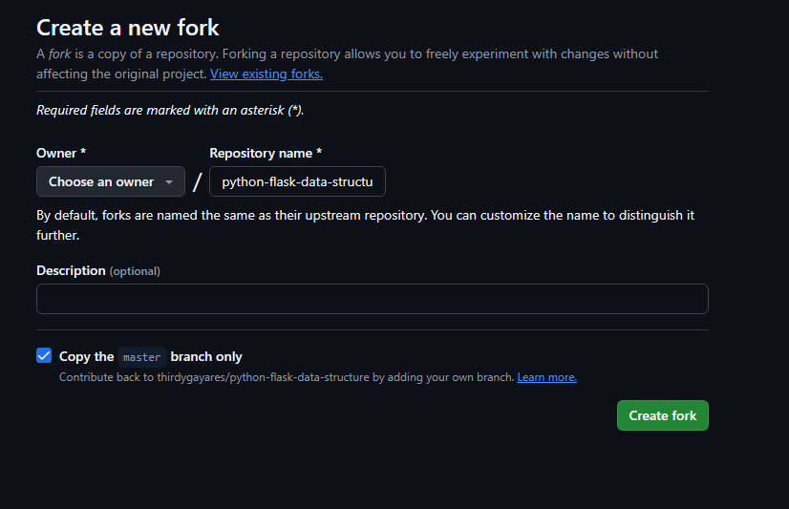
Task: Click the Repository name label
Action: click(266, 153)
